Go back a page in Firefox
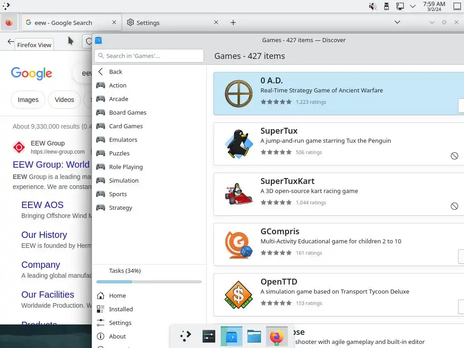464x348 pixels. pyautogui.click(x=11, y=42)
